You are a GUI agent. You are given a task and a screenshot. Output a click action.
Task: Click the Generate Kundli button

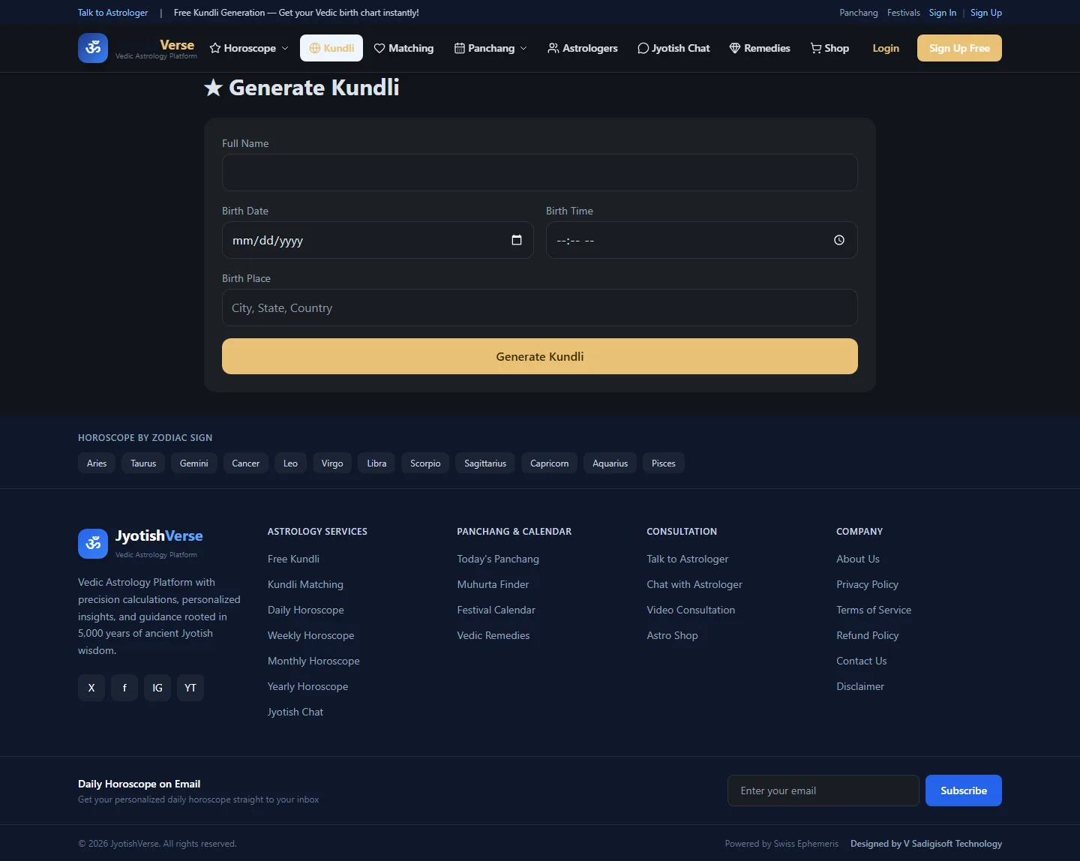tap(540, 356)
